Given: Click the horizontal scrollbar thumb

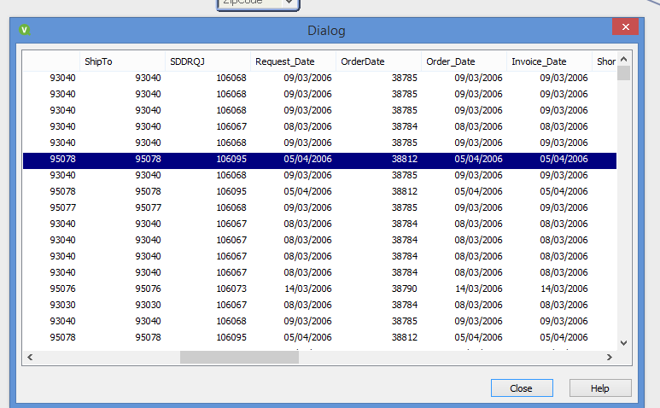Looking at the screenshot, I should click(x=239, y=357).
